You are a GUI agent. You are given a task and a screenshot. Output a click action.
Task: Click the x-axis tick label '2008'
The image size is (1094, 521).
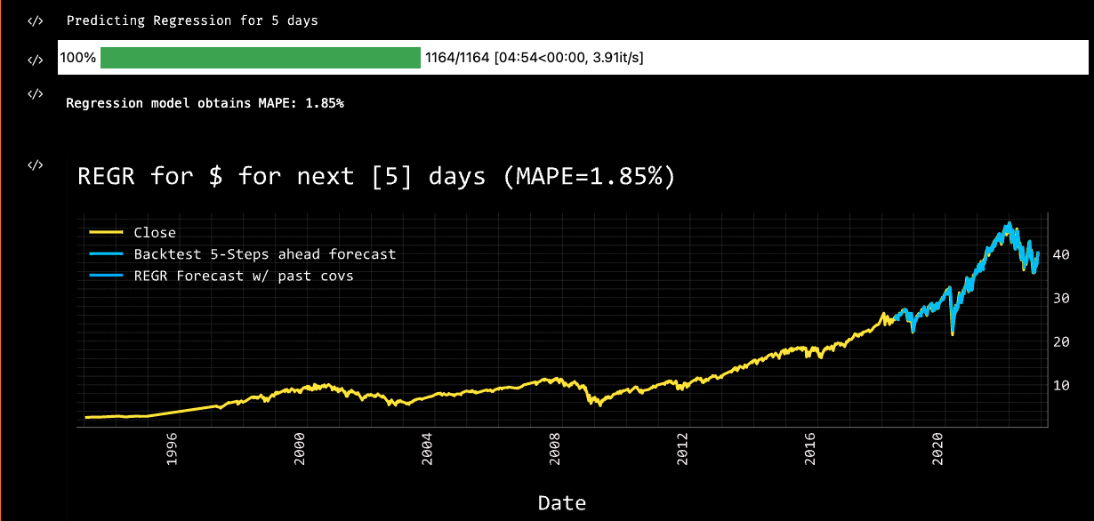click(x=555, y=449)
